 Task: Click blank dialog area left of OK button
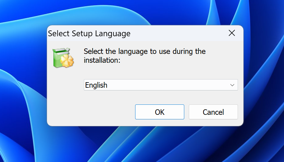tap(92, 112)
